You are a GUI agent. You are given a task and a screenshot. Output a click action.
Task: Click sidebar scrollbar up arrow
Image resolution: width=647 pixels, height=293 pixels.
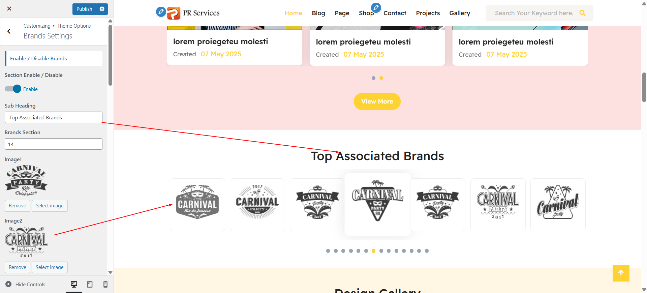coord(110,21)
